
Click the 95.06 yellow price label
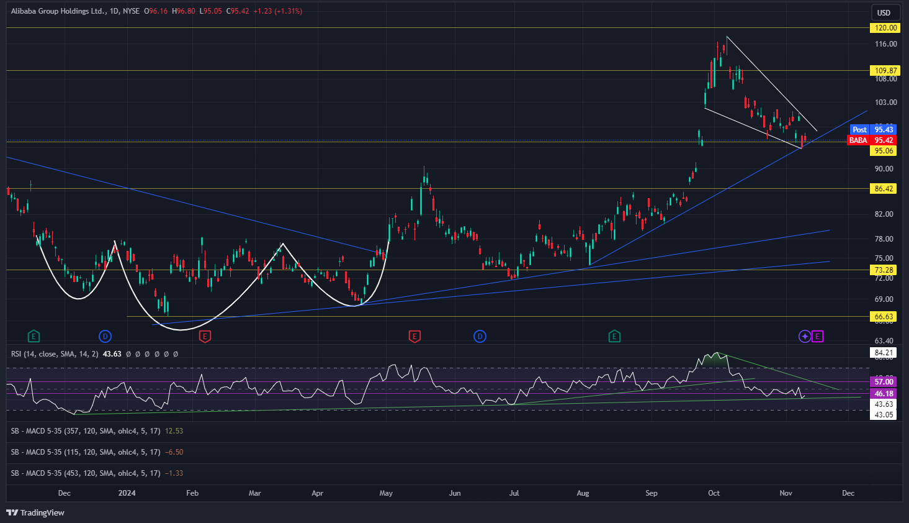tap(884, 151)
